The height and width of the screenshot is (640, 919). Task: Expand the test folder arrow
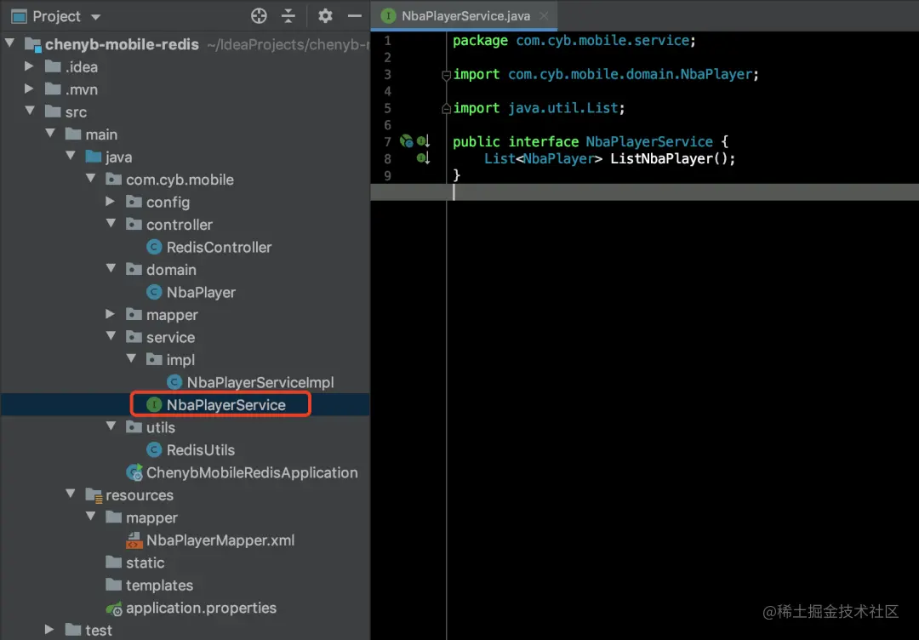tap(50, 630)
